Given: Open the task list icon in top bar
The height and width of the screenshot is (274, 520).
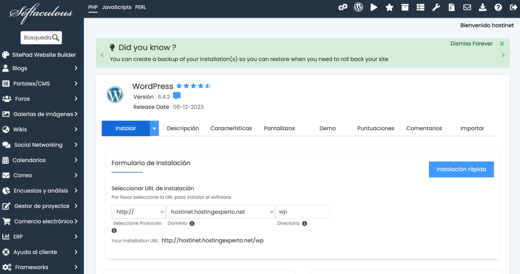Looking at the screenshot, I should [420, 7].
